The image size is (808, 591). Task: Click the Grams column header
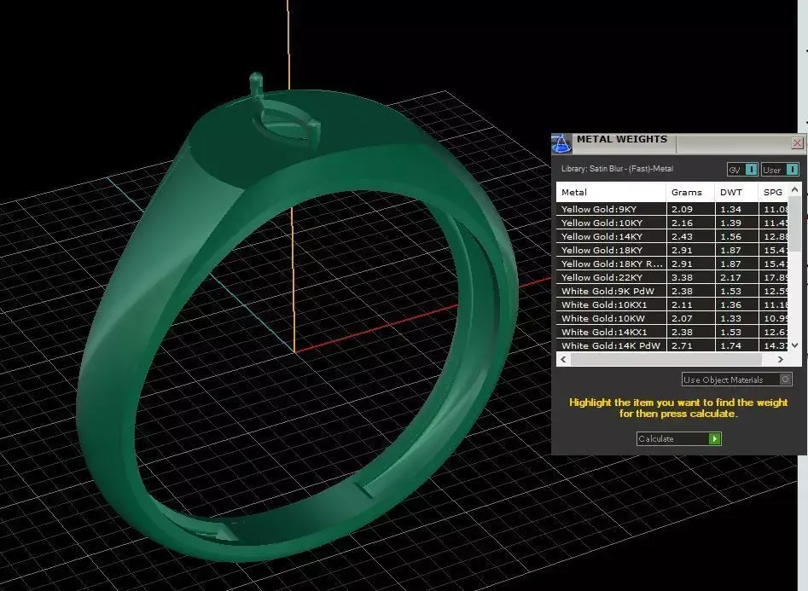[x=690, y=192]
